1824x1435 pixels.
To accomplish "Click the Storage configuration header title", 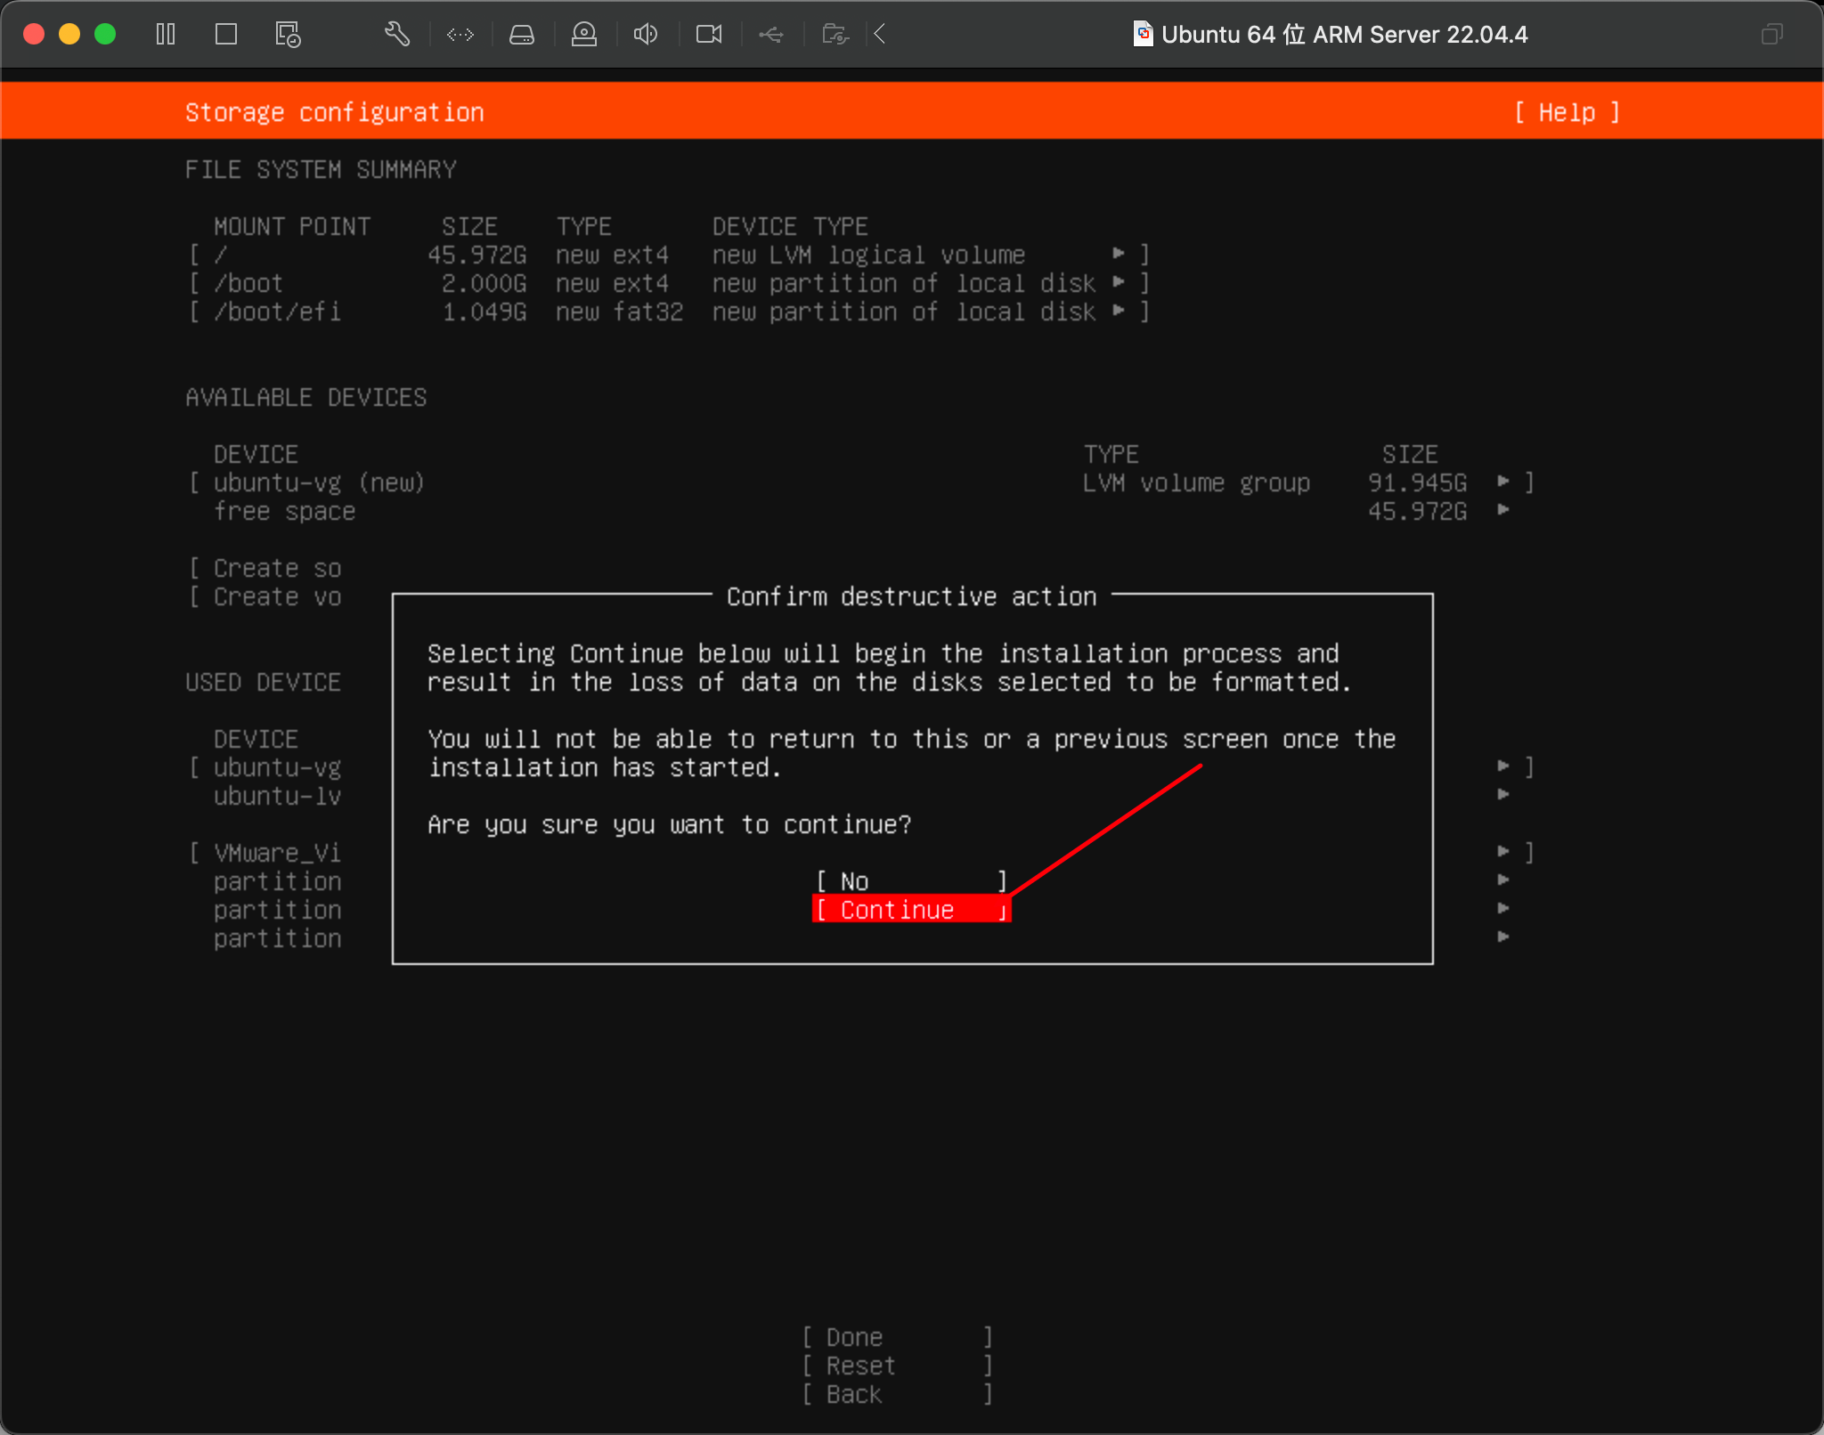I will pos(334,112).
